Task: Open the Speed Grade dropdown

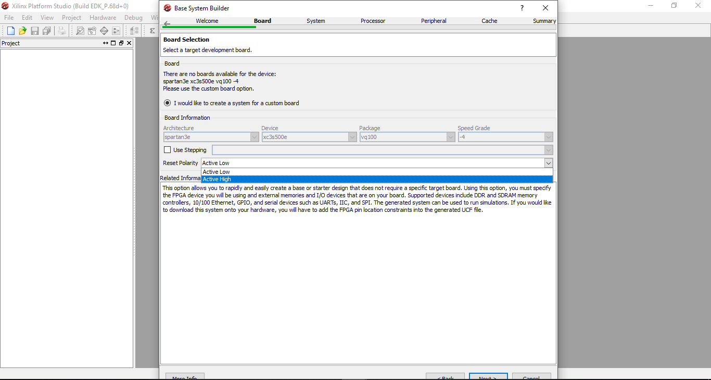Action: pyautogui.click(x=505, y=137)
